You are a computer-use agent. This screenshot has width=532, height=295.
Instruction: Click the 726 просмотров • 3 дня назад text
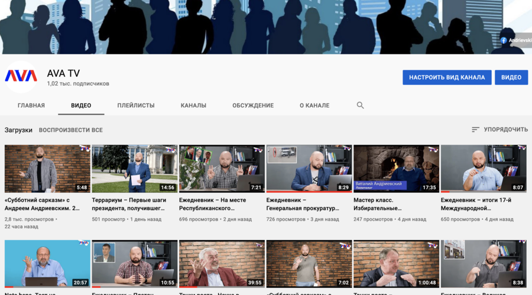[x=303, y=219]
